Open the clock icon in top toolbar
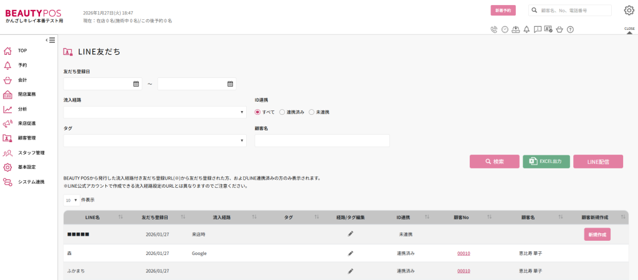This screenshot has width=638, height=280. tap(505, 29)
